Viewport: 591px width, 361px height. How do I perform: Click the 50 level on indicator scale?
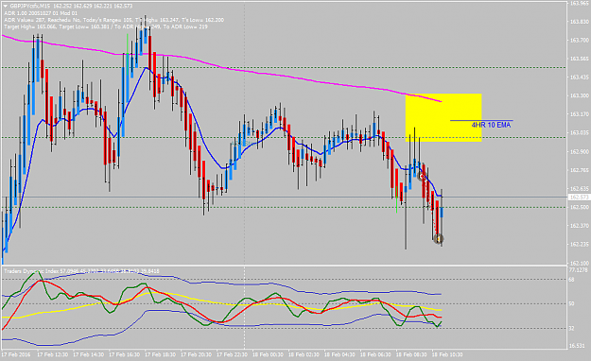572,303
